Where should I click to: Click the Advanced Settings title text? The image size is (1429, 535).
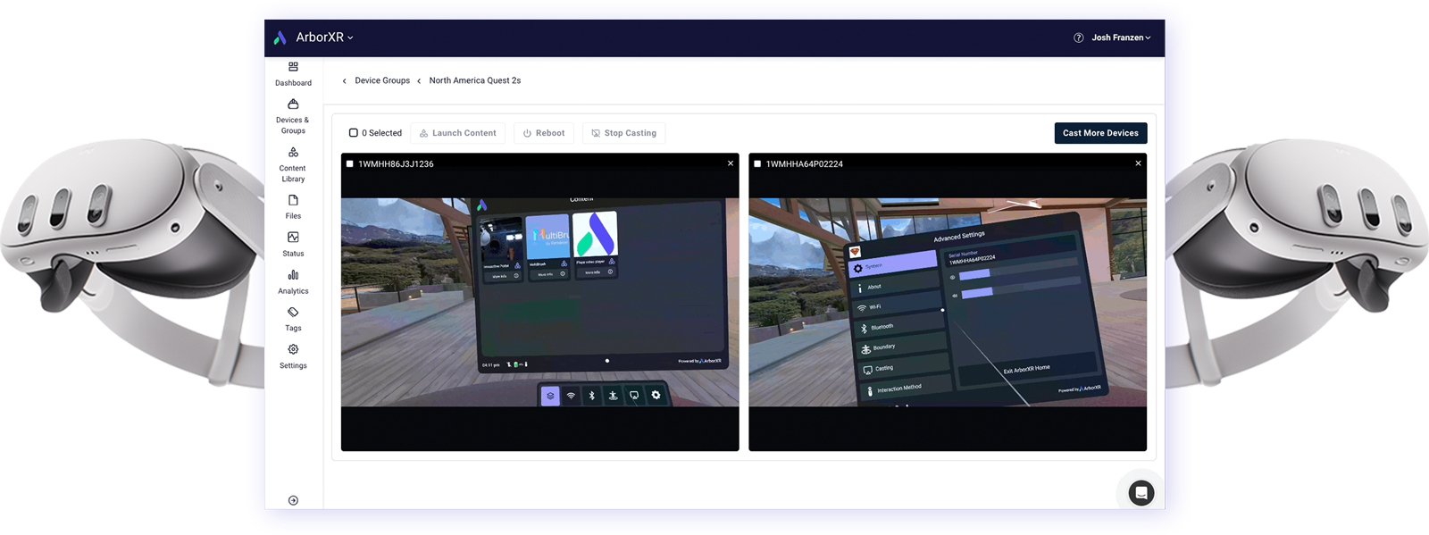[x=959, y=237]
